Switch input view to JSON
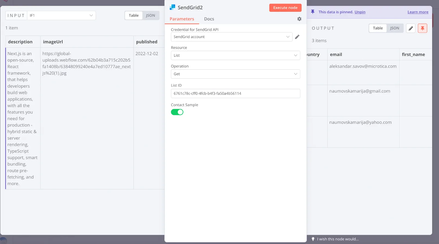 pos(150,15)
